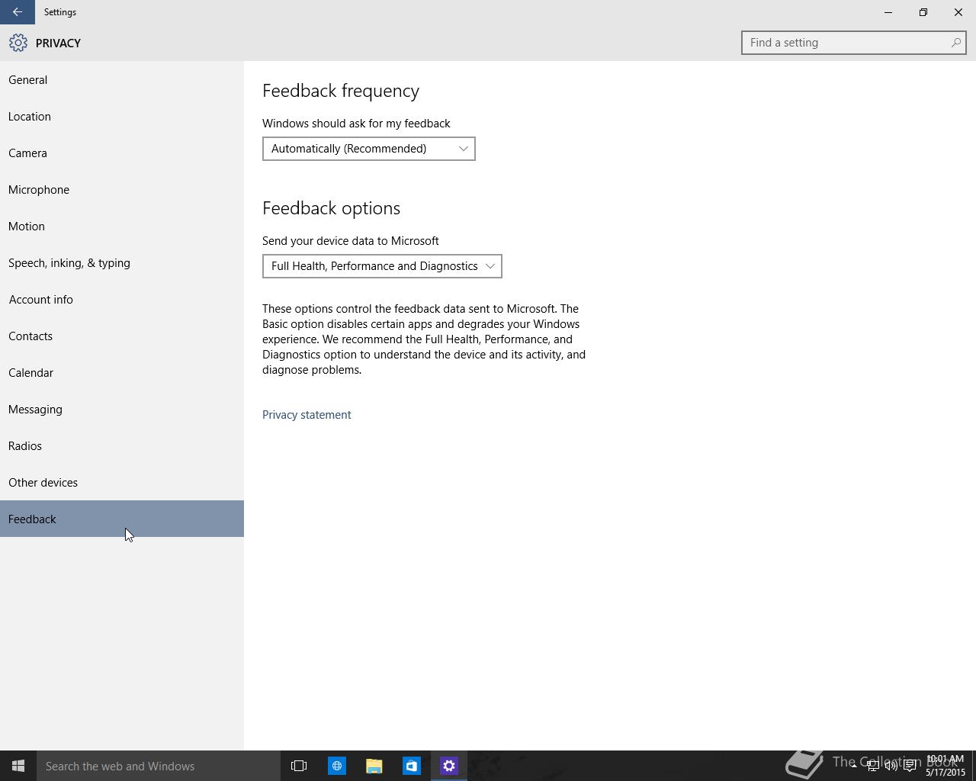Viewport: 976px width, 781px height.
Task: Click the Settings taskbar icon
Action: coord(448,766)
